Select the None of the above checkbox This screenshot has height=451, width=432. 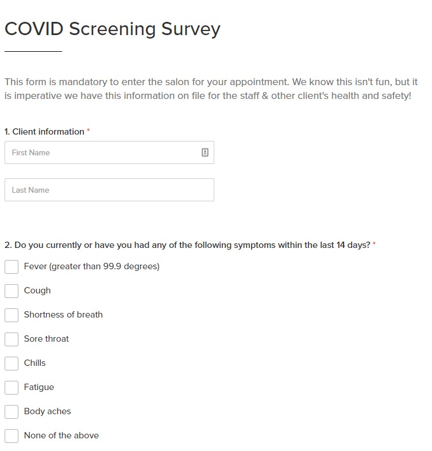(x=11, y=436)
